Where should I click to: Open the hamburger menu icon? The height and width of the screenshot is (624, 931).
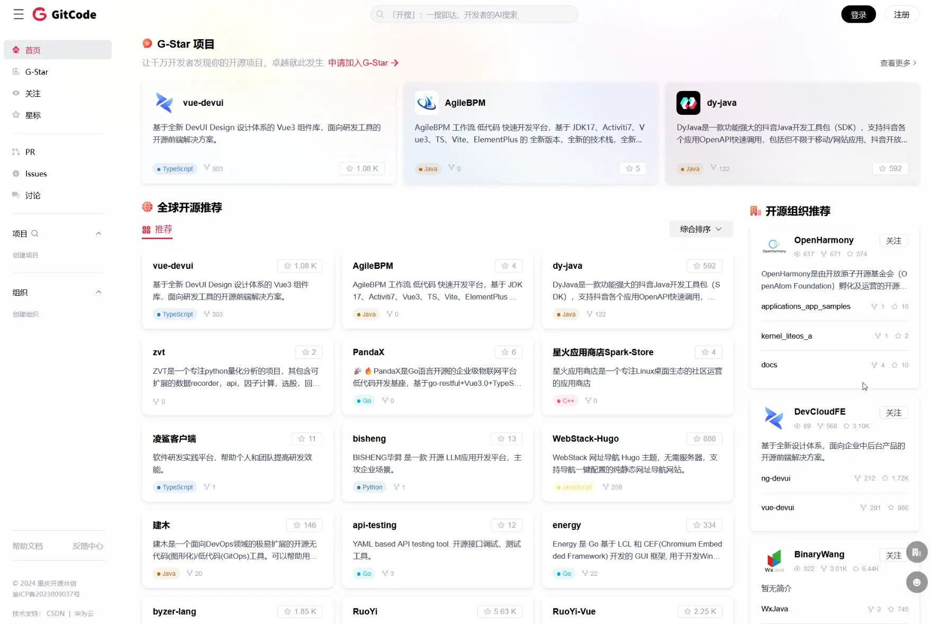click(19, 14)
